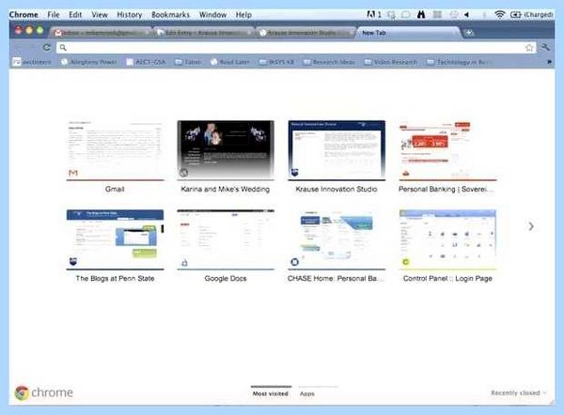Open the Help menu
Image resolution: width=564 pixels, height=415 pixels.
tap(243, 15)
